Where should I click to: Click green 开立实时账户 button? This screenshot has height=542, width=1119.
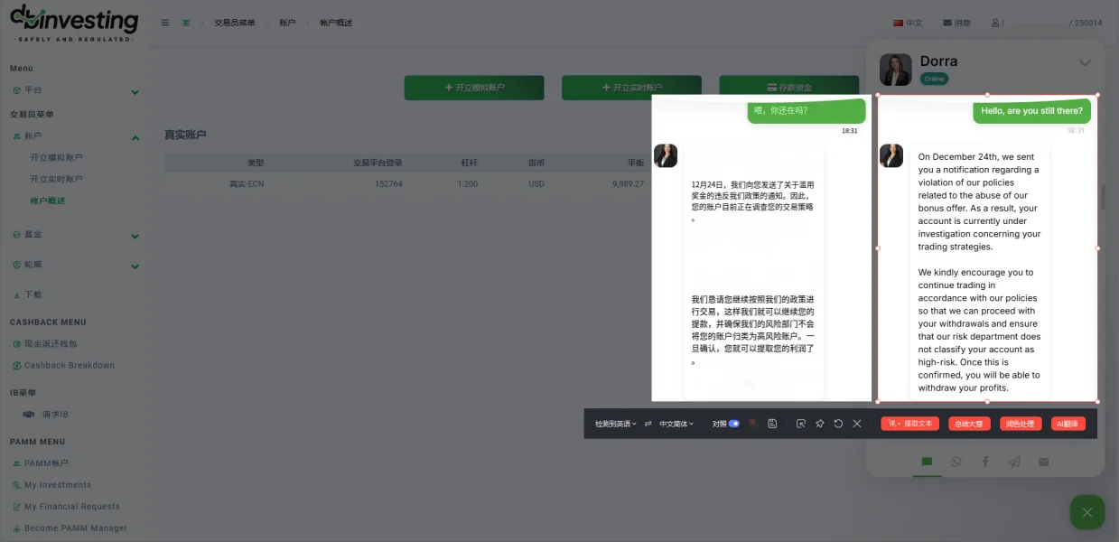click(x=631, y=88)
